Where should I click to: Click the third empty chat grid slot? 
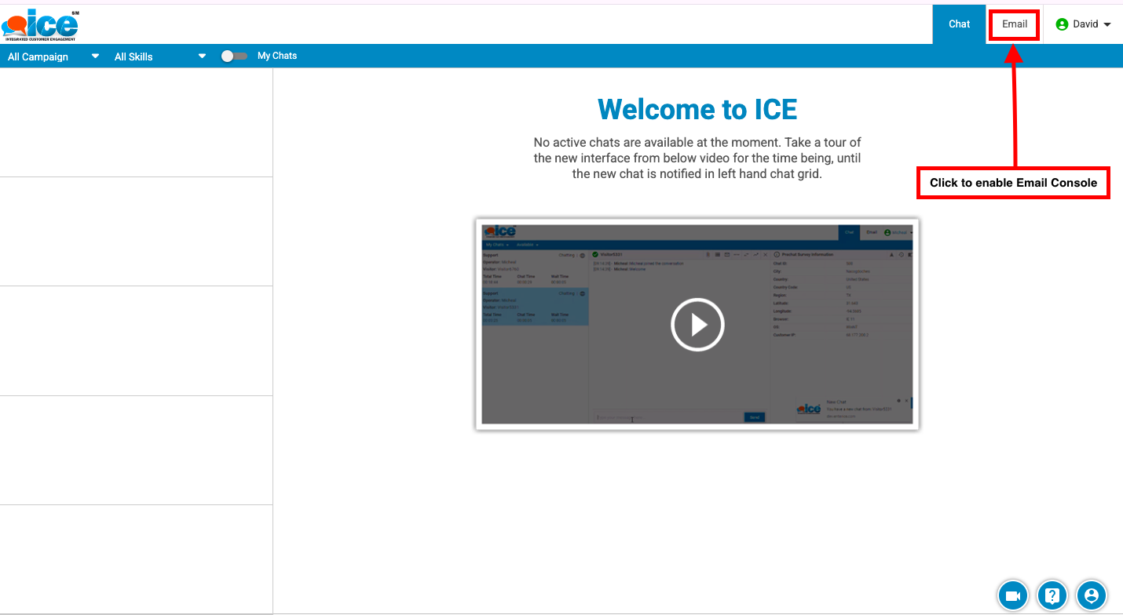point(136,340)
